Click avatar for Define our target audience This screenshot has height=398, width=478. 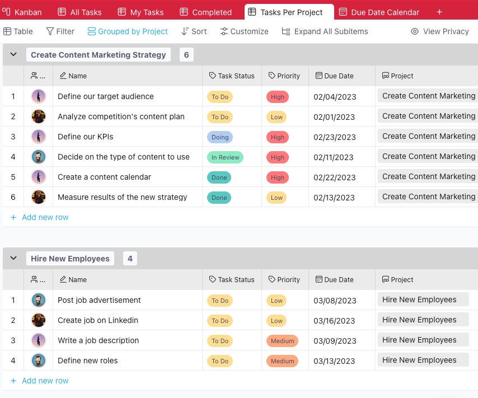point(39,96)
